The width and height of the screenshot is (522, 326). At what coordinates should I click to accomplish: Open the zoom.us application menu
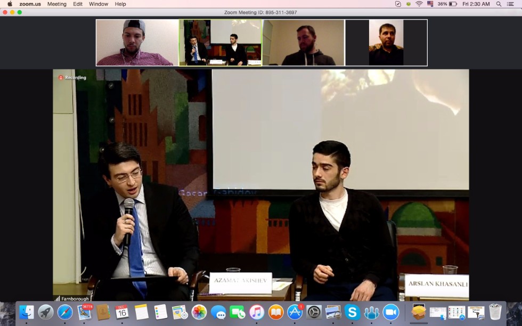(x=30, y=4)
